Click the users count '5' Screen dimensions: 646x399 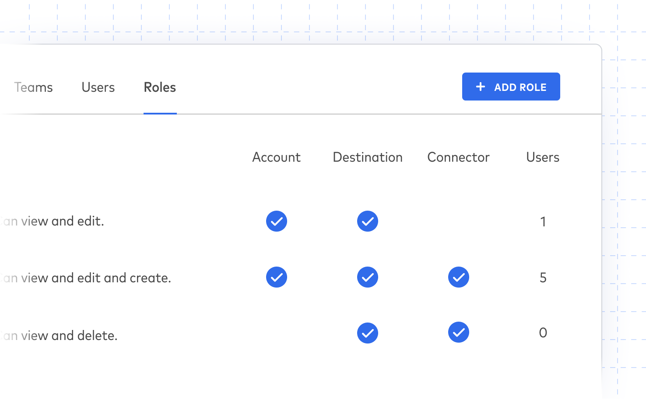pos(543,278)
